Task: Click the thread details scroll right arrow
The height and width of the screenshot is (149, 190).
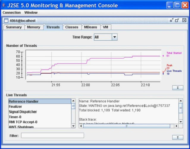Action: (176, 126)
